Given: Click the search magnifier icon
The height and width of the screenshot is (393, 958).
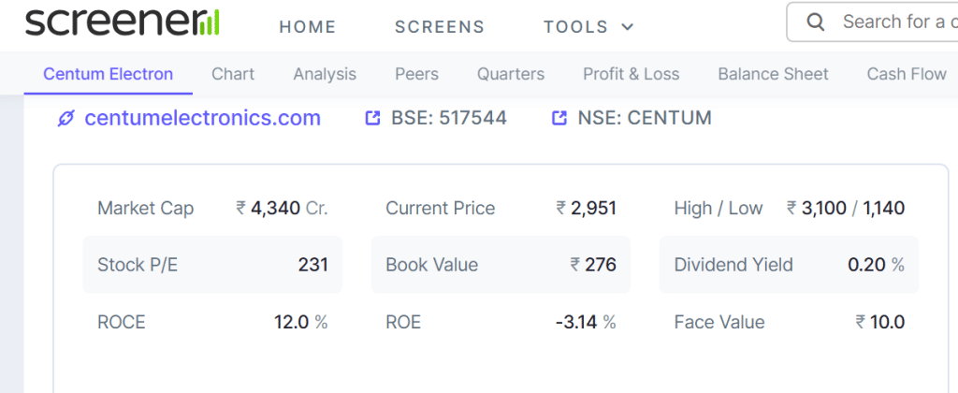Looking at the screenshot, I should click(815, 22).
